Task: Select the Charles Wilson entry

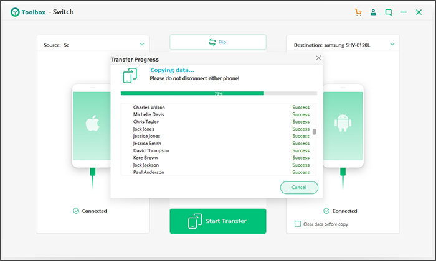Action: coord(219,108)
